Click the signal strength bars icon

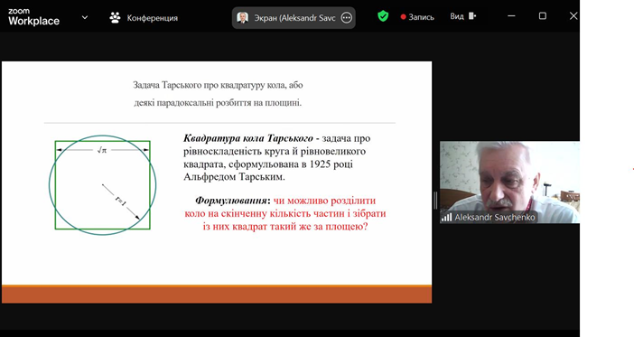(446, 217)
